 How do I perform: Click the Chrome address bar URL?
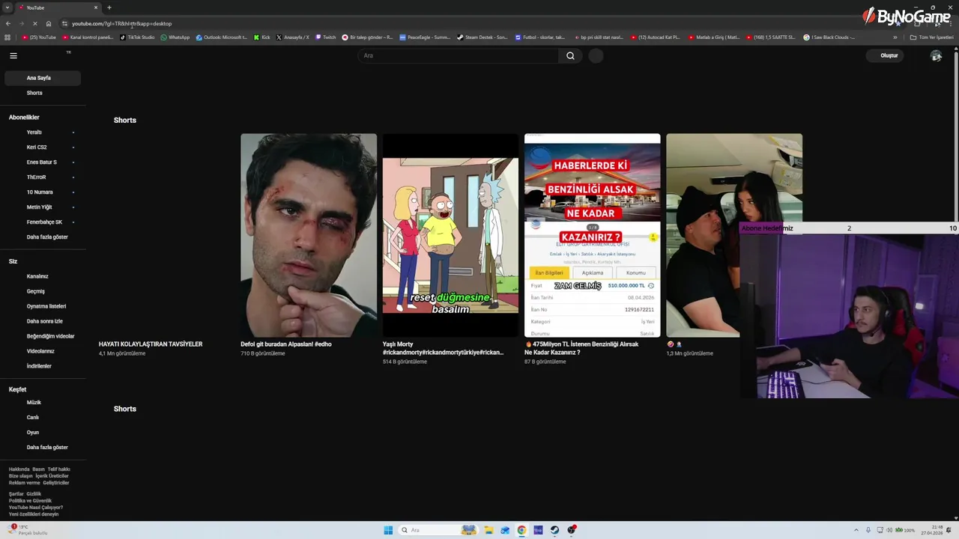[121, 23]
